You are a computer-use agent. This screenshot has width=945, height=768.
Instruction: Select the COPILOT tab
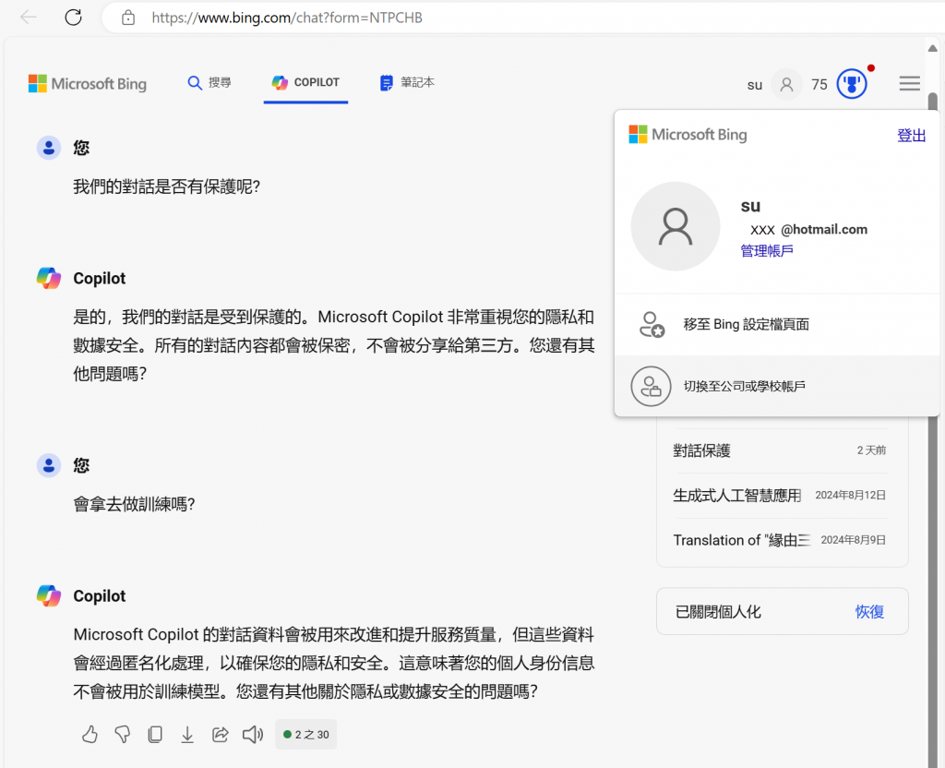305,82
